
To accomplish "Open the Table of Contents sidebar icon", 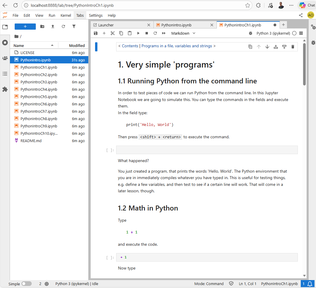I will tap(5, 74).
